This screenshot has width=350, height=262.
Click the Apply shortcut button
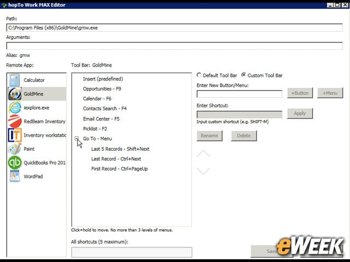coord(300,114)
